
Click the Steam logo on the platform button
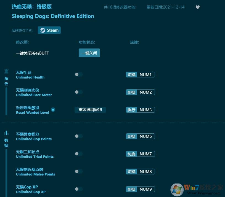pos(43,30)
